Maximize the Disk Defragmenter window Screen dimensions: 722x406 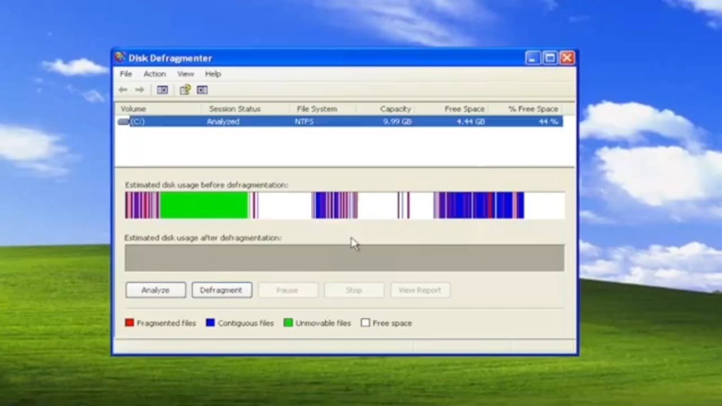tap(550, 58)
